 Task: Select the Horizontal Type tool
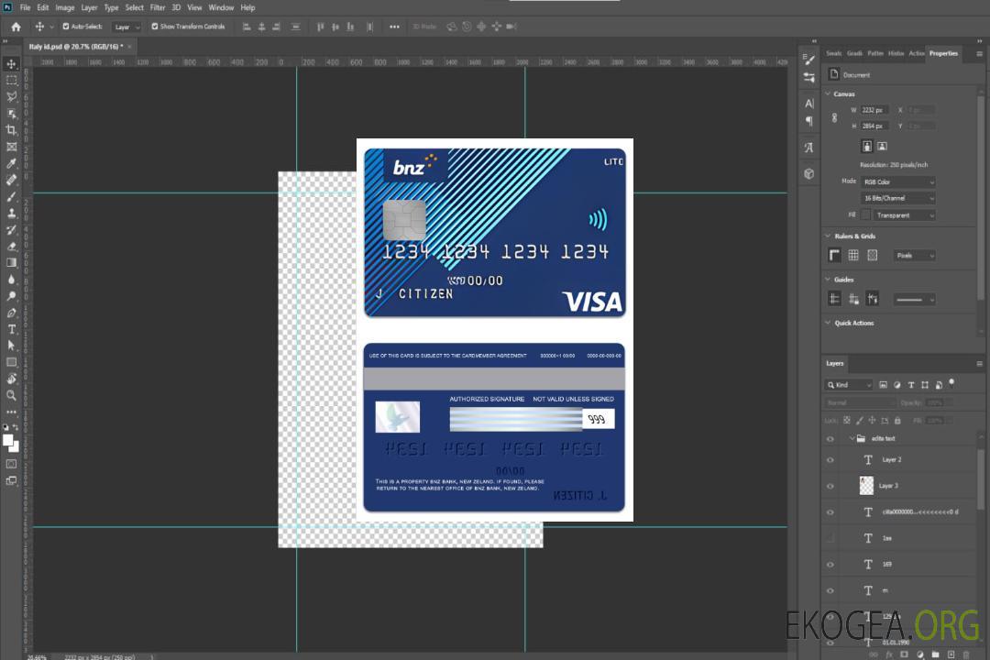pyautogui.click(x=11, y=329)
